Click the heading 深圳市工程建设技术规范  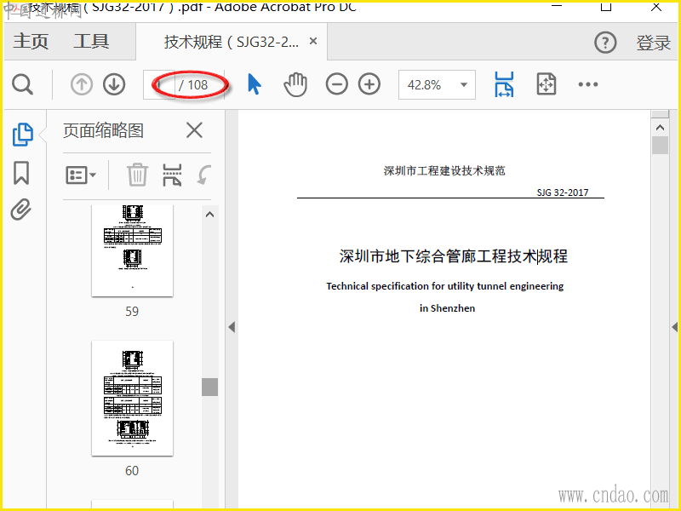(x=444, y=171)
